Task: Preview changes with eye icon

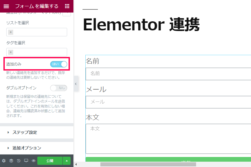Action: pos(34,161)
